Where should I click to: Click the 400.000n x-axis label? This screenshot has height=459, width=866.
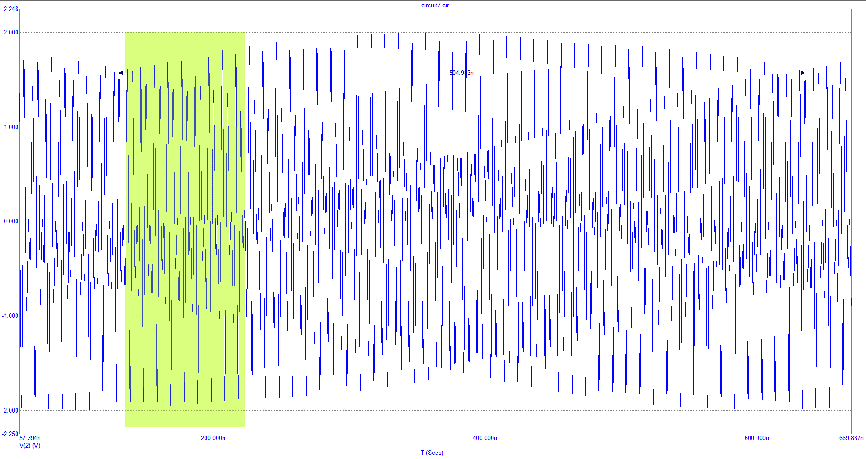click(x=485, y=438)
